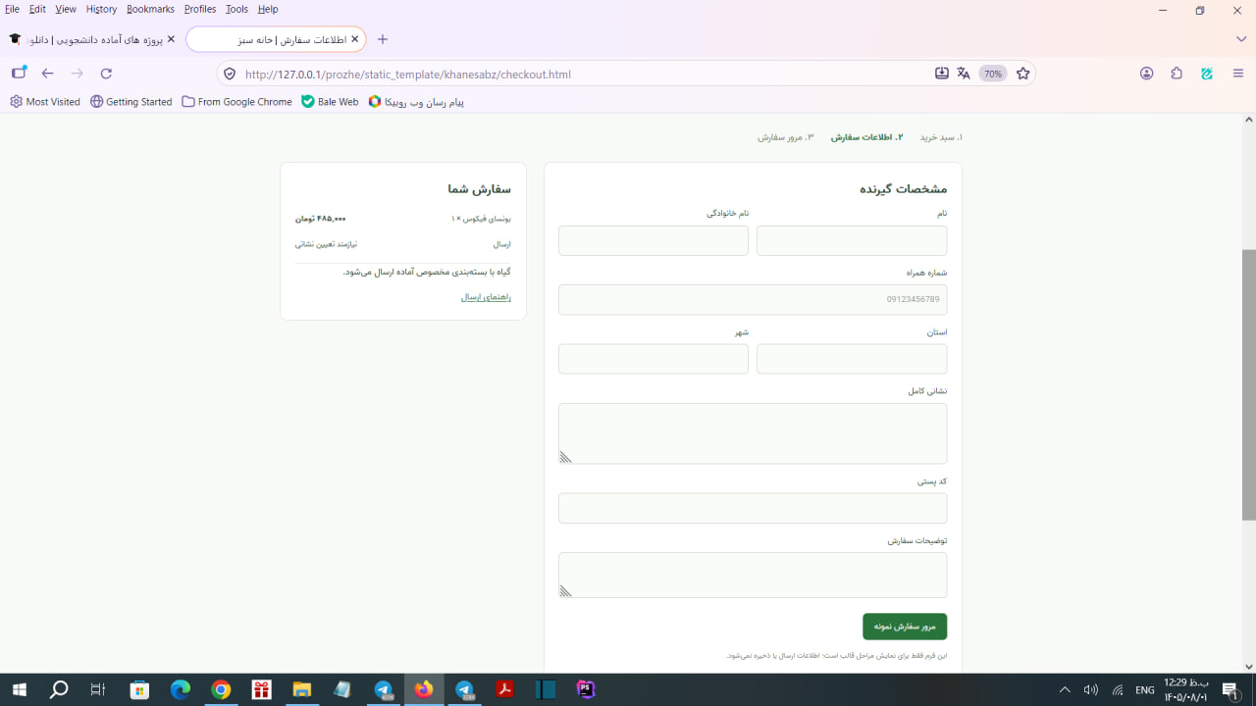Open the Firefox account icon
The image size is (1256, 706).
[1146, 74]
